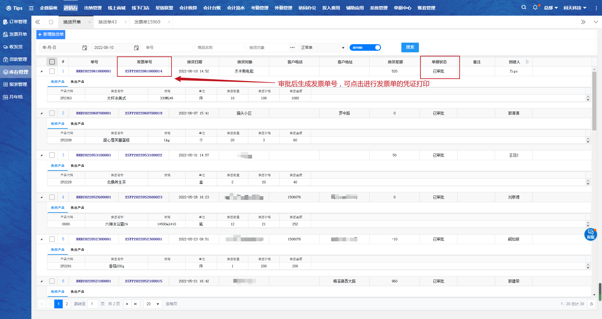The height and width of the screenshot is (319, 602).
Task: Click the customer service 客服 icon
Action: tap(590, 234)
